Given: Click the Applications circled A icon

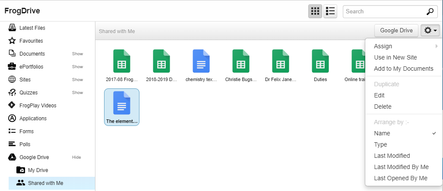Looking at the screenshot, I should tap(12, 118).
